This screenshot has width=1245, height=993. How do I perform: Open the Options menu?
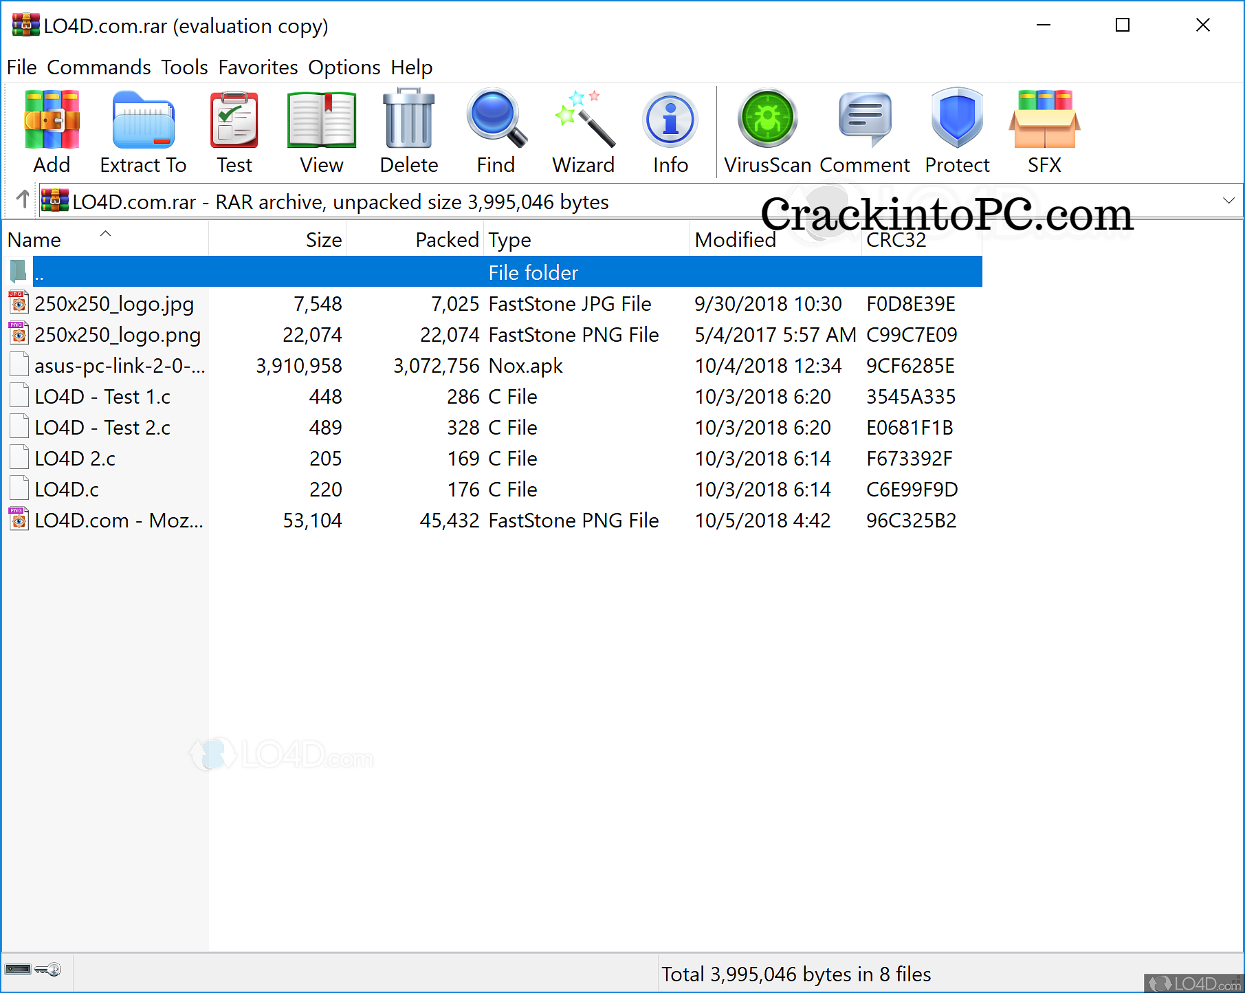tap(344, 67)
